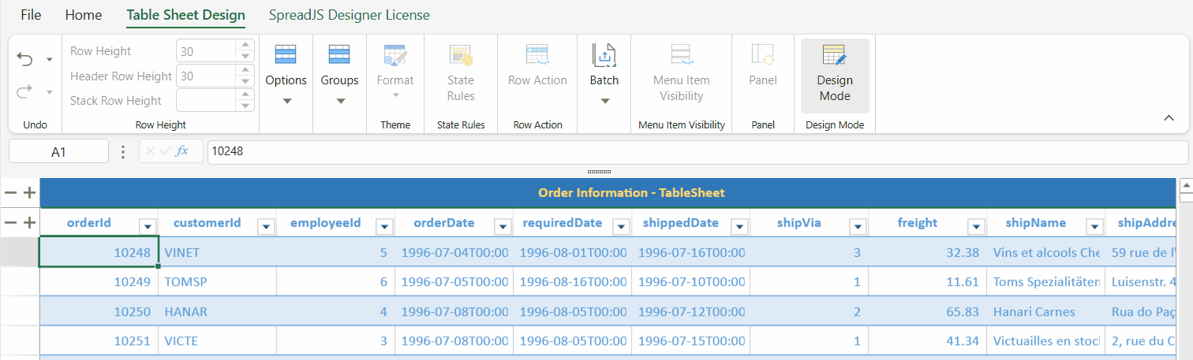Expand the Format dropdown arrow

coord(395,95)
